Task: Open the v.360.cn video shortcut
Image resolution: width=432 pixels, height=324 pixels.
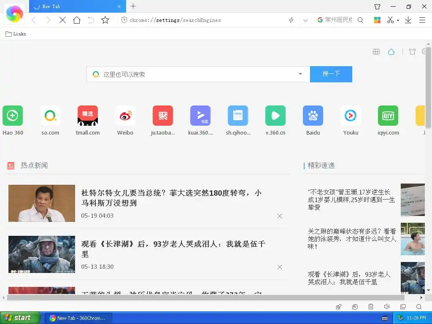Action: coord(275,120)
